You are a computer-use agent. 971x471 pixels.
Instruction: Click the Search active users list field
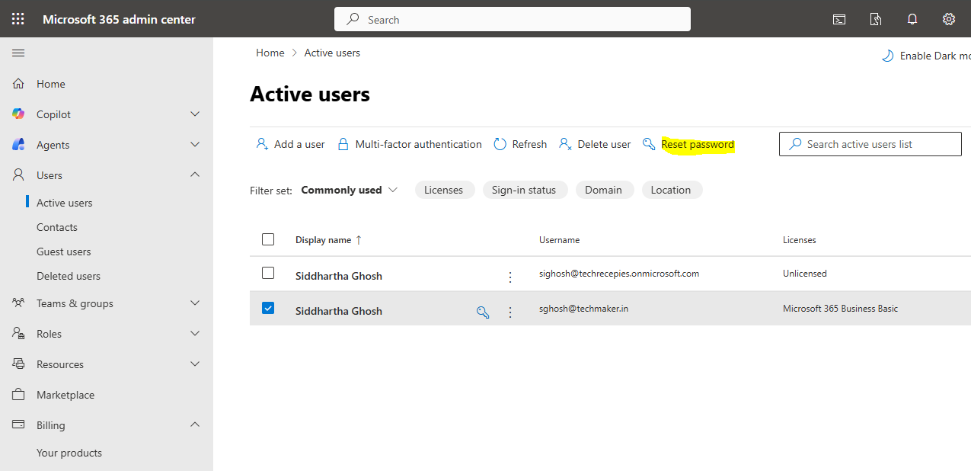(870, 144)
